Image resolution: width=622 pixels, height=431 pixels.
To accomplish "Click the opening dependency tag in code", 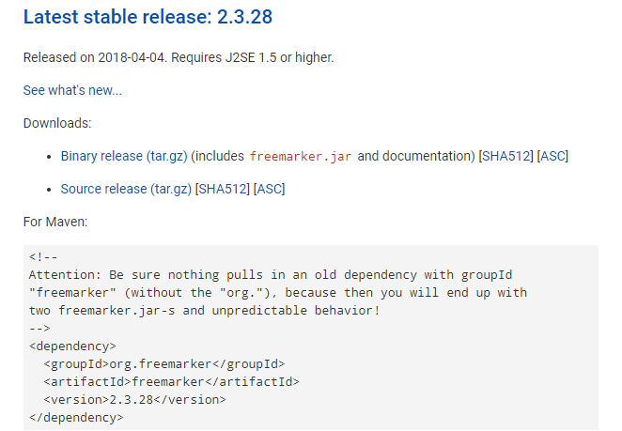I will [72, 346].
